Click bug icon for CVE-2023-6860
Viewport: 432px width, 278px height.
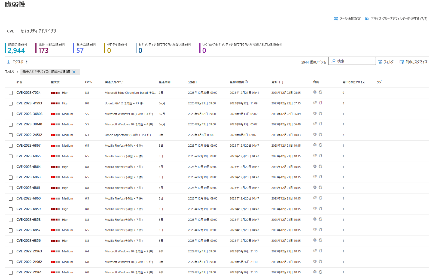click(x=320, y=198)
